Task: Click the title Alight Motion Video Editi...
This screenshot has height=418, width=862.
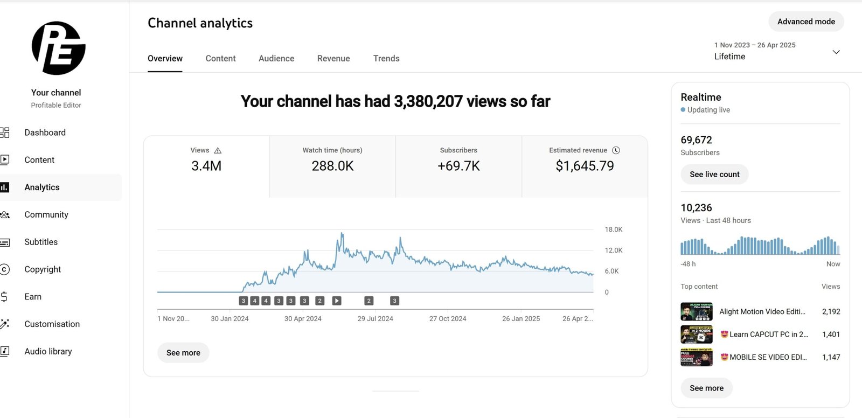Action: 762,311
